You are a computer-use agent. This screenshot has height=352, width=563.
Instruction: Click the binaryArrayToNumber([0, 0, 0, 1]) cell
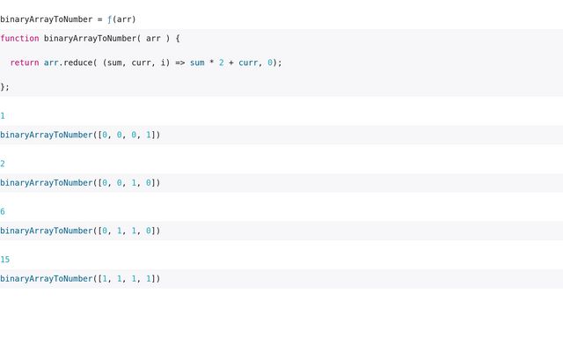[80, 135]
